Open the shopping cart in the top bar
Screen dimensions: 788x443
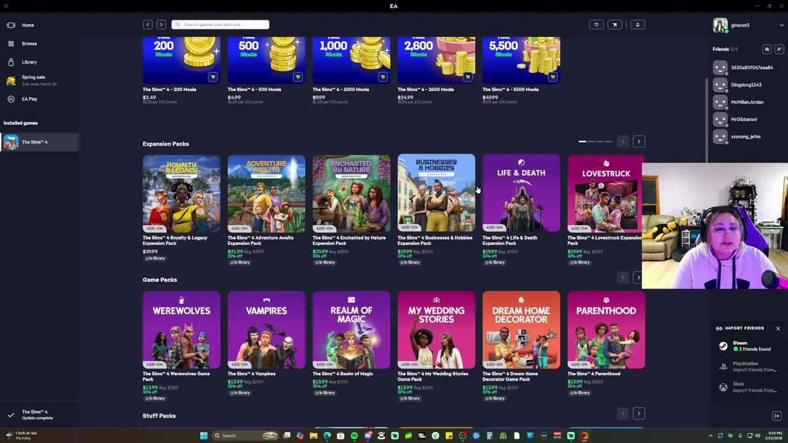tap(614, 25)
